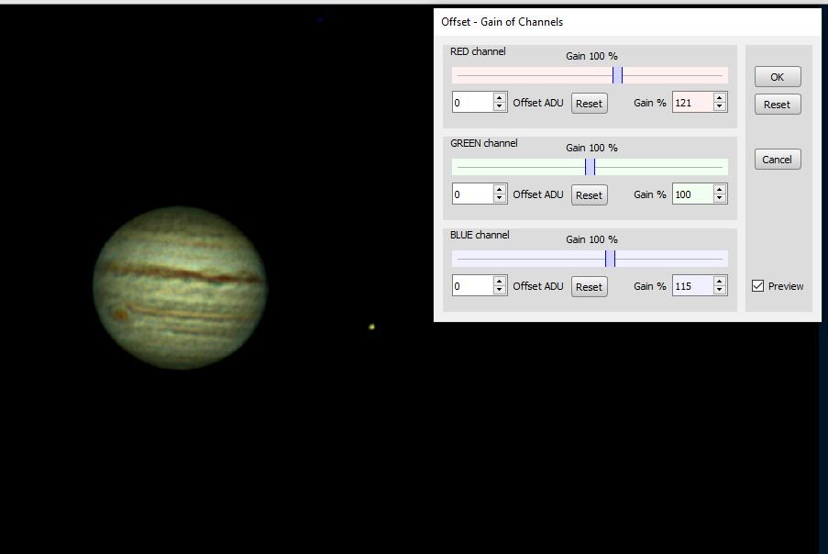This screenshot has height=554, width=828.
Task: Toggle the Preview checkbox
Action: 757,286
